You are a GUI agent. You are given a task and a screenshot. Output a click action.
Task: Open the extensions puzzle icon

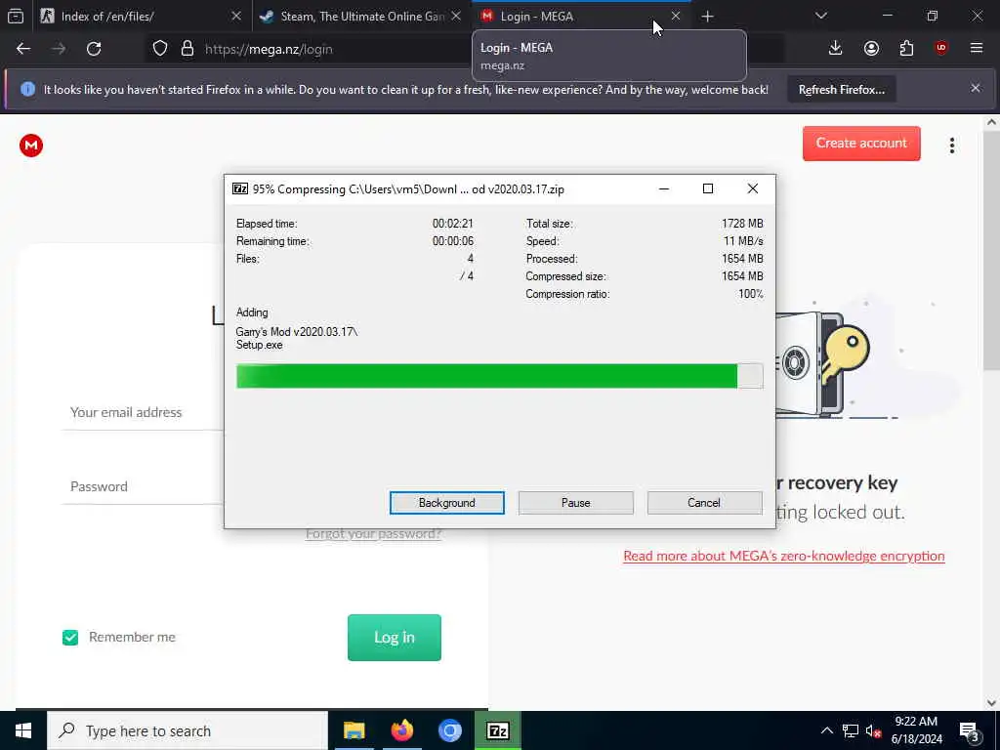tap(906, 48)
